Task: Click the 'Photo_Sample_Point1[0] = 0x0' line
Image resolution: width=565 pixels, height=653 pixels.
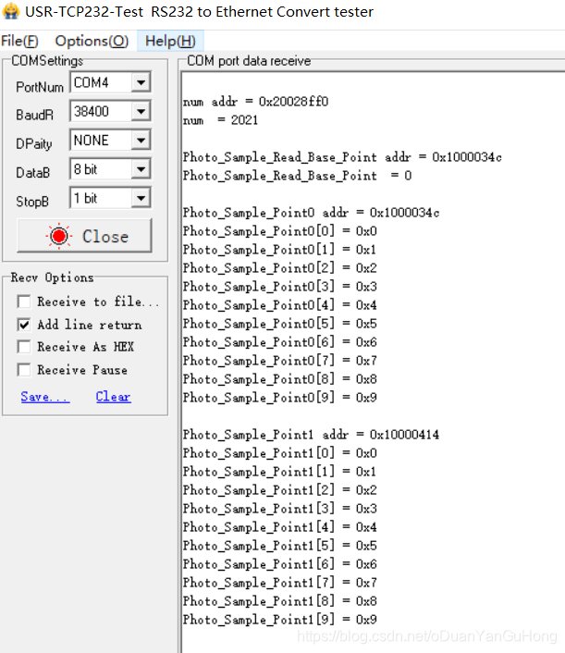Action: click(280, 453)
